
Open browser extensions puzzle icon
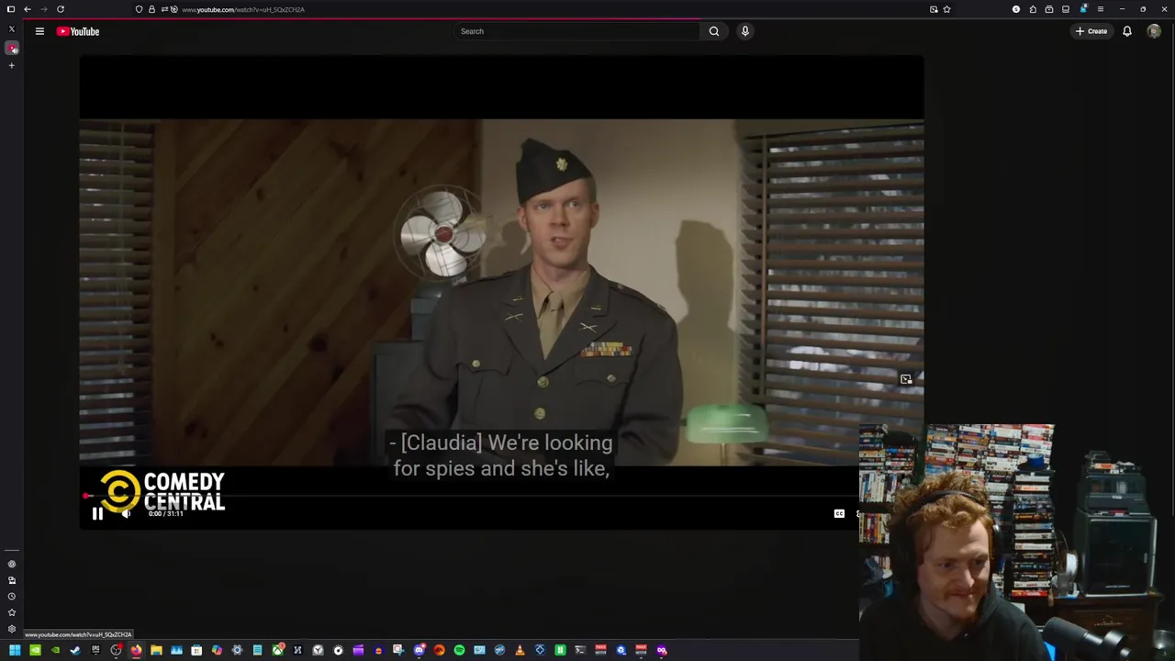1033,9
